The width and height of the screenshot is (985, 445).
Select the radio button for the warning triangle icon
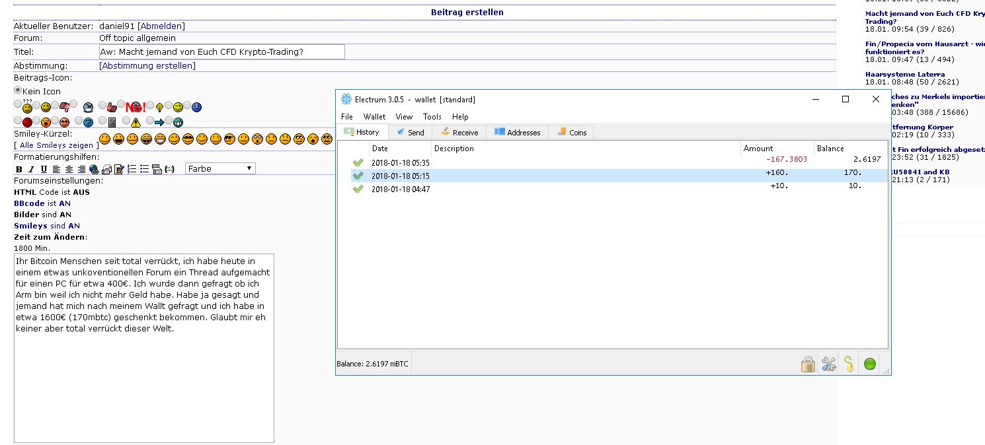[x=125, y=121]
